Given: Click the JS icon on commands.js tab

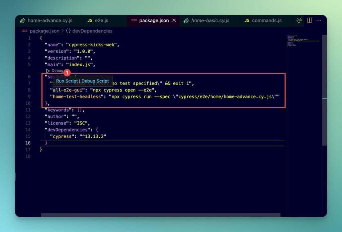Looking at the screenshot, I should (x=247, y=20).
